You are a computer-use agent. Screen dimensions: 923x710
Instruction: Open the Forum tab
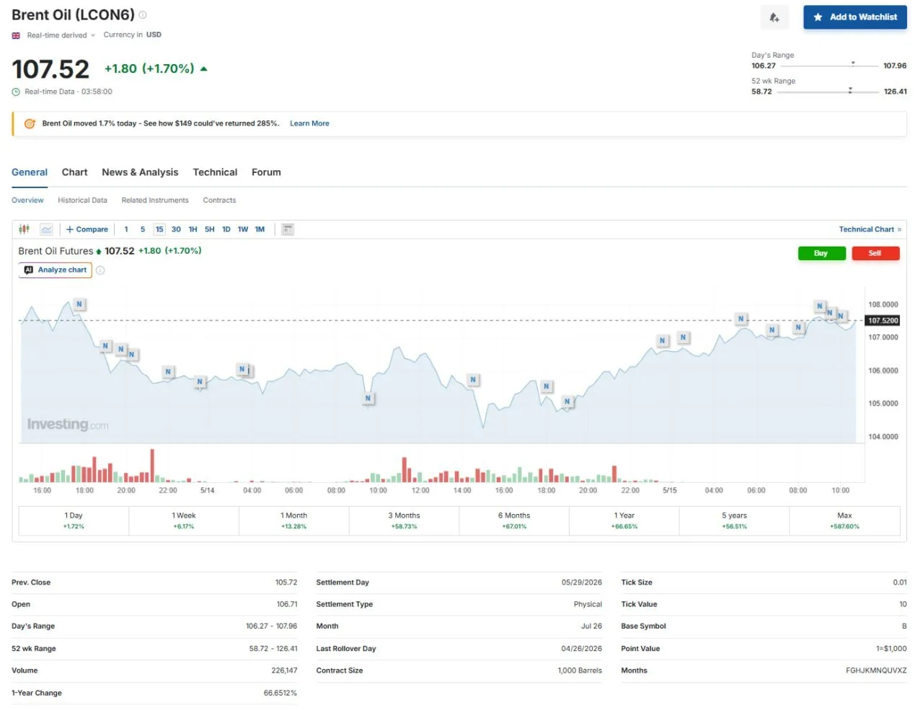click(266, 172)
